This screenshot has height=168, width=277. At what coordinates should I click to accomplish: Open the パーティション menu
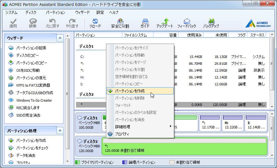pyautogui.click(x=56, y=12)
